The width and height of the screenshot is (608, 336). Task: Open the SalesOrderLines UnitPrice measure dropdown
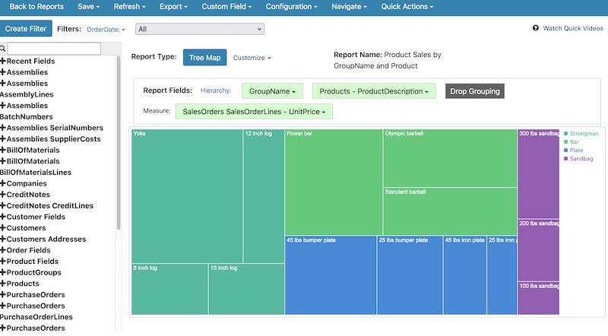[x=253, y=112]
